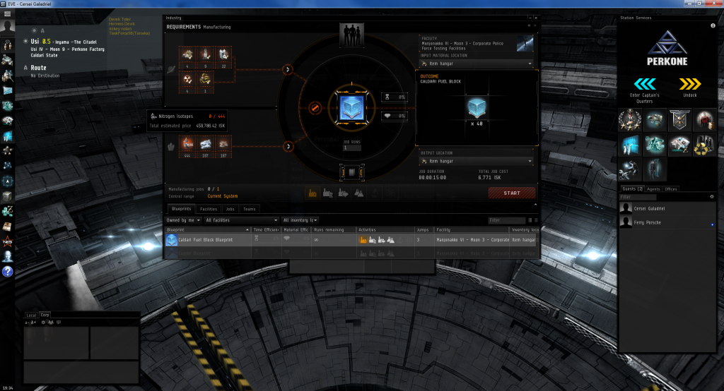The height and width of the screenshot is (391, 724).
Task: Open the Local chat tab
Action: pos(31,315)
